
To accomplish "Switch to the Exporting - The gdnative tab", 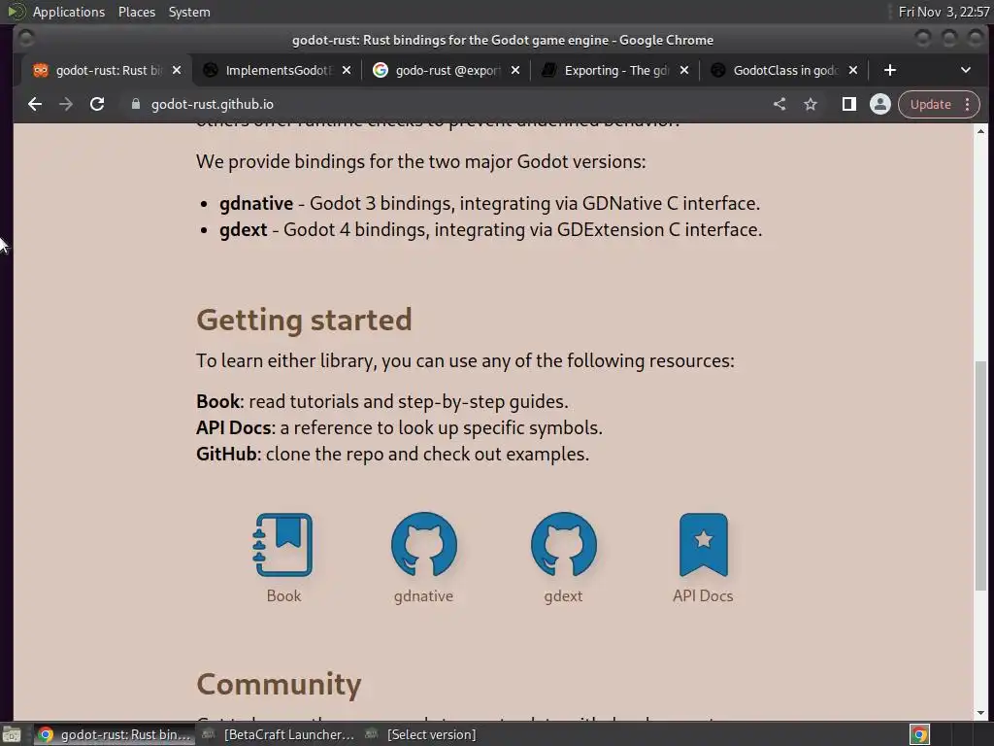I will point(616,70).
